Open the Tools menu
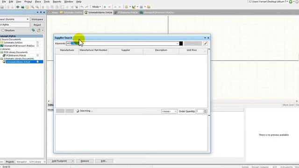 pos(47,1)
